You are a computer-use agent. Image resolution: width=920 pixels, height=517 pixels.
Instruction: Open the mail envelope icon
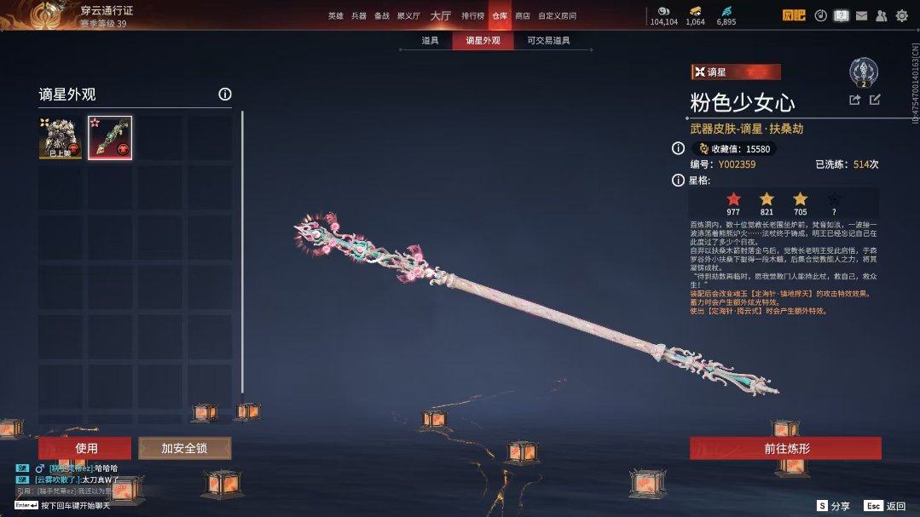(x=861, y=16)
